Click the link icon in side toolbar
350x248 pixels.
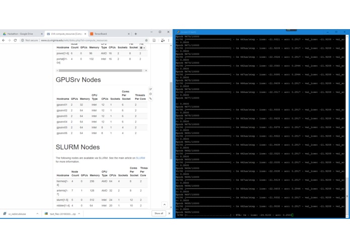pos(151,98)
